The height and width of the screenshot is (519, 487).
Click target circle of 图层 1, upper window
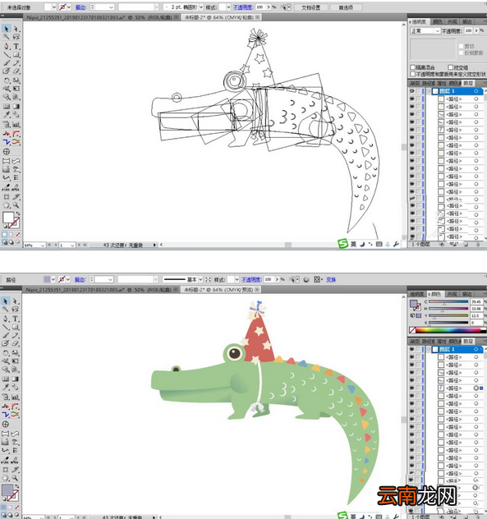[476, 91]
